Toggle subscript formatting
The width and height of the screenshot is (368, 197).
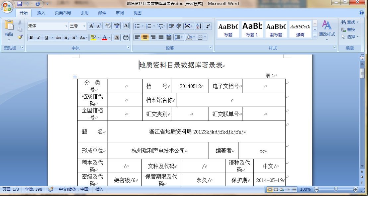point(66,37)
